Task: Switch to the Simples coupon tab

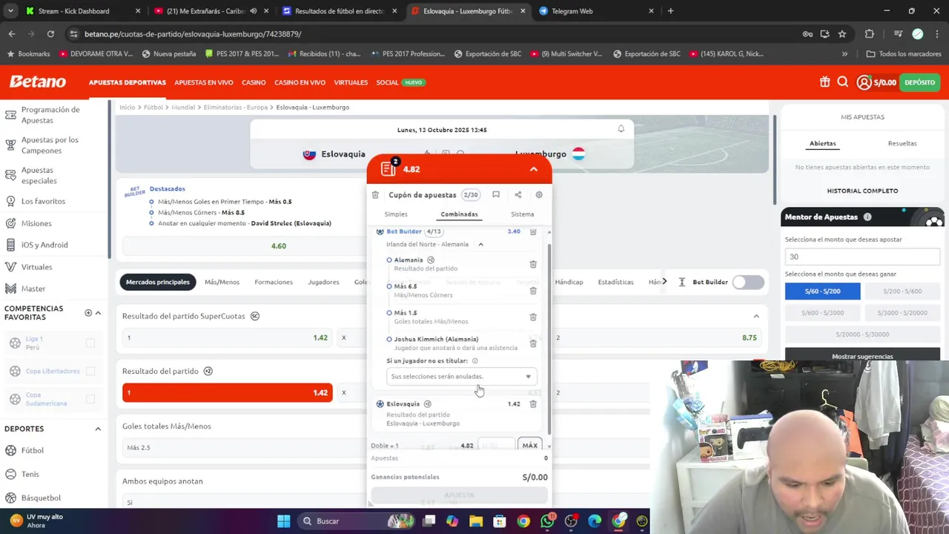Action: point(396,214)
